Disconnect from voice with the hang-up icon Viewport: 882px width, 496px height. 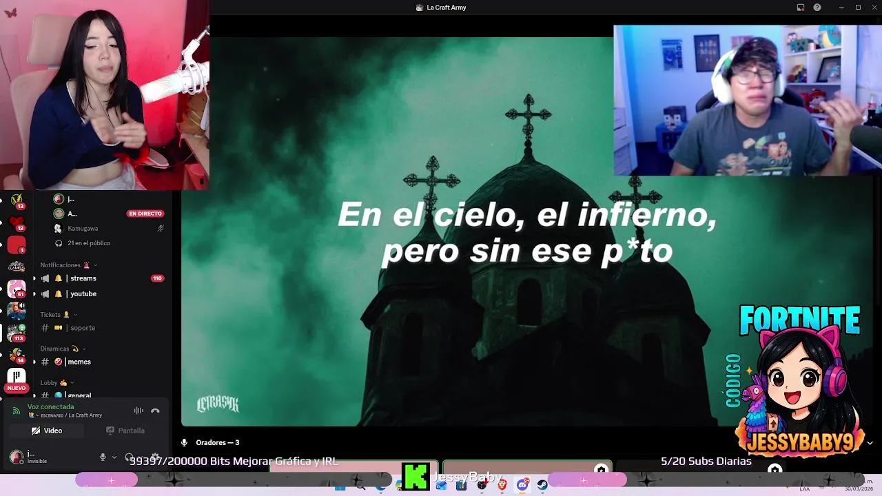155,411
